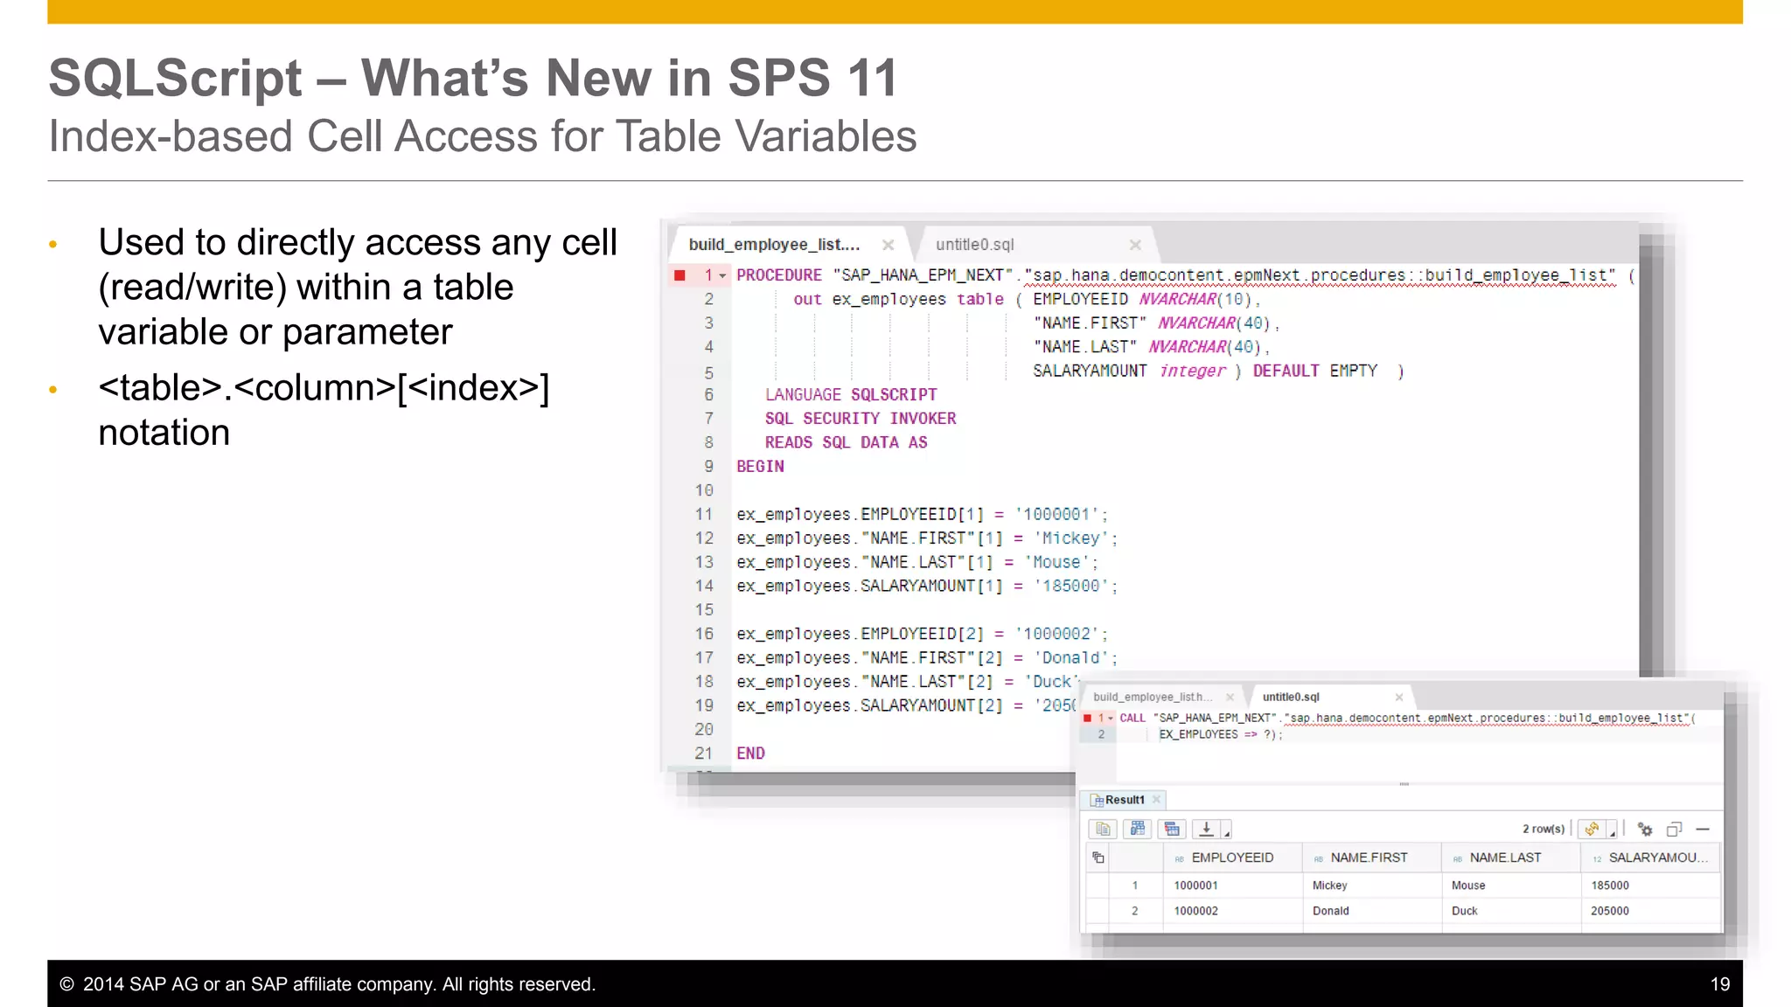
Task: Close the Result1 tab
Action: click(x=1157, y=799)
